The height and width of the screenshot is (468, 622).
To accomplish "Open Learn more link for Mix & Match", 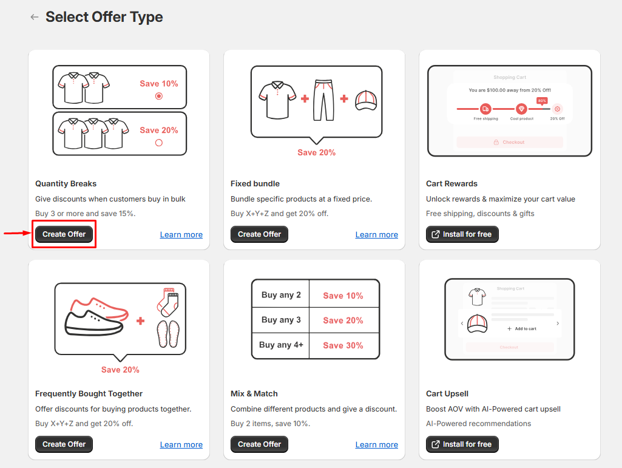I will 376,445.
